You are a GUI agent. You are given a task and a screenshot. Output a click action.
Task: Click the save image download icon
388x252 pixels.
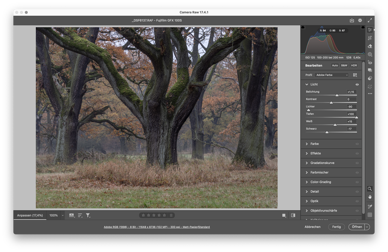click(x=352, y=20)
